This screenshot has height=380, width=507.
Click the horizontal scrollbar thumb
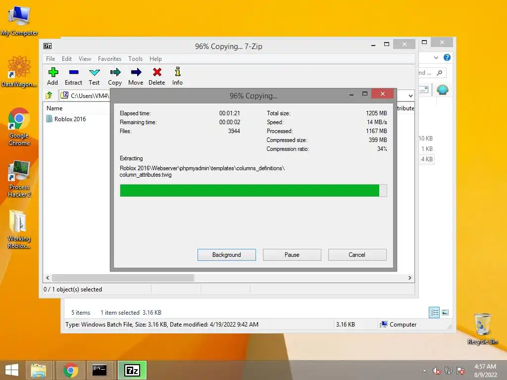coord(123,278)
